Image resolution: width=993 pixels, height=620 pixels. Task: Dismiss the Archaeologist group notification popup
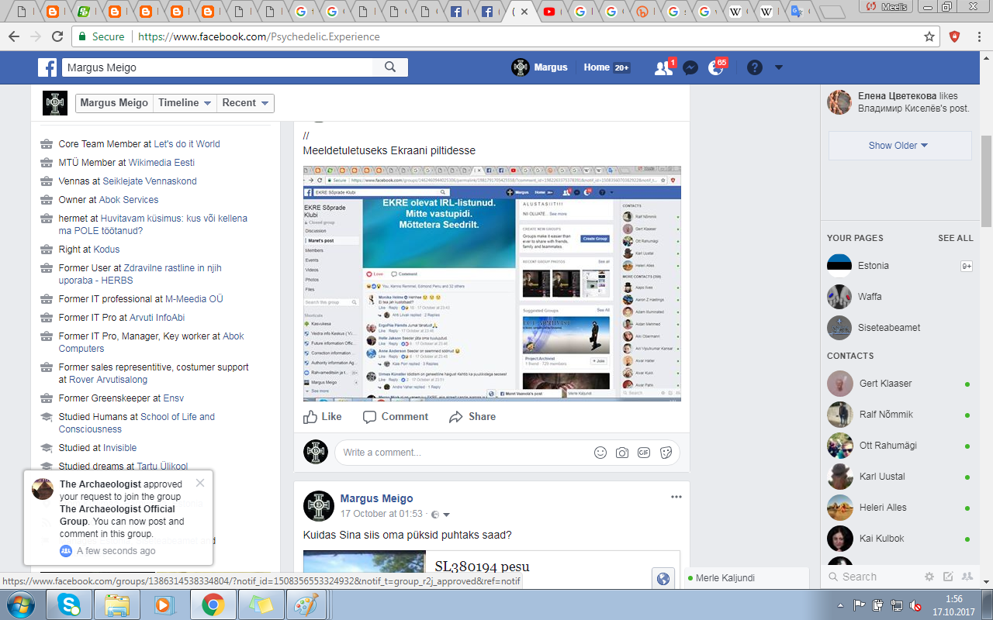[200, 483]
